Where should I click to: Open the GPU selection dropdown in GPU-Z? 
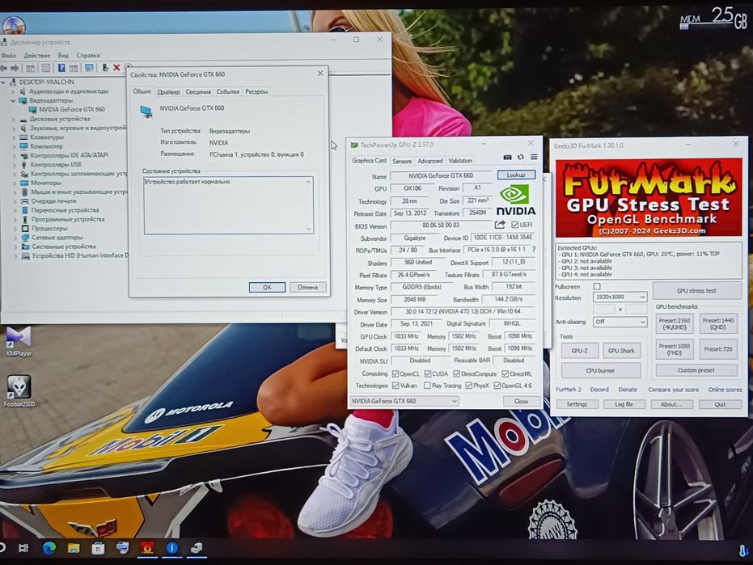(404, 401)
